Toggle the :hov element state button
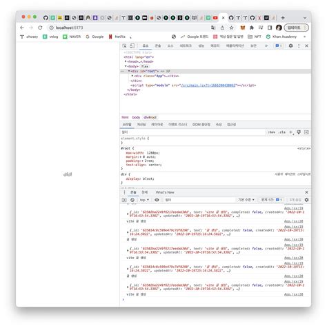This screenshot has width=327, height=328. pyautogui.click(x=271, y=132)
